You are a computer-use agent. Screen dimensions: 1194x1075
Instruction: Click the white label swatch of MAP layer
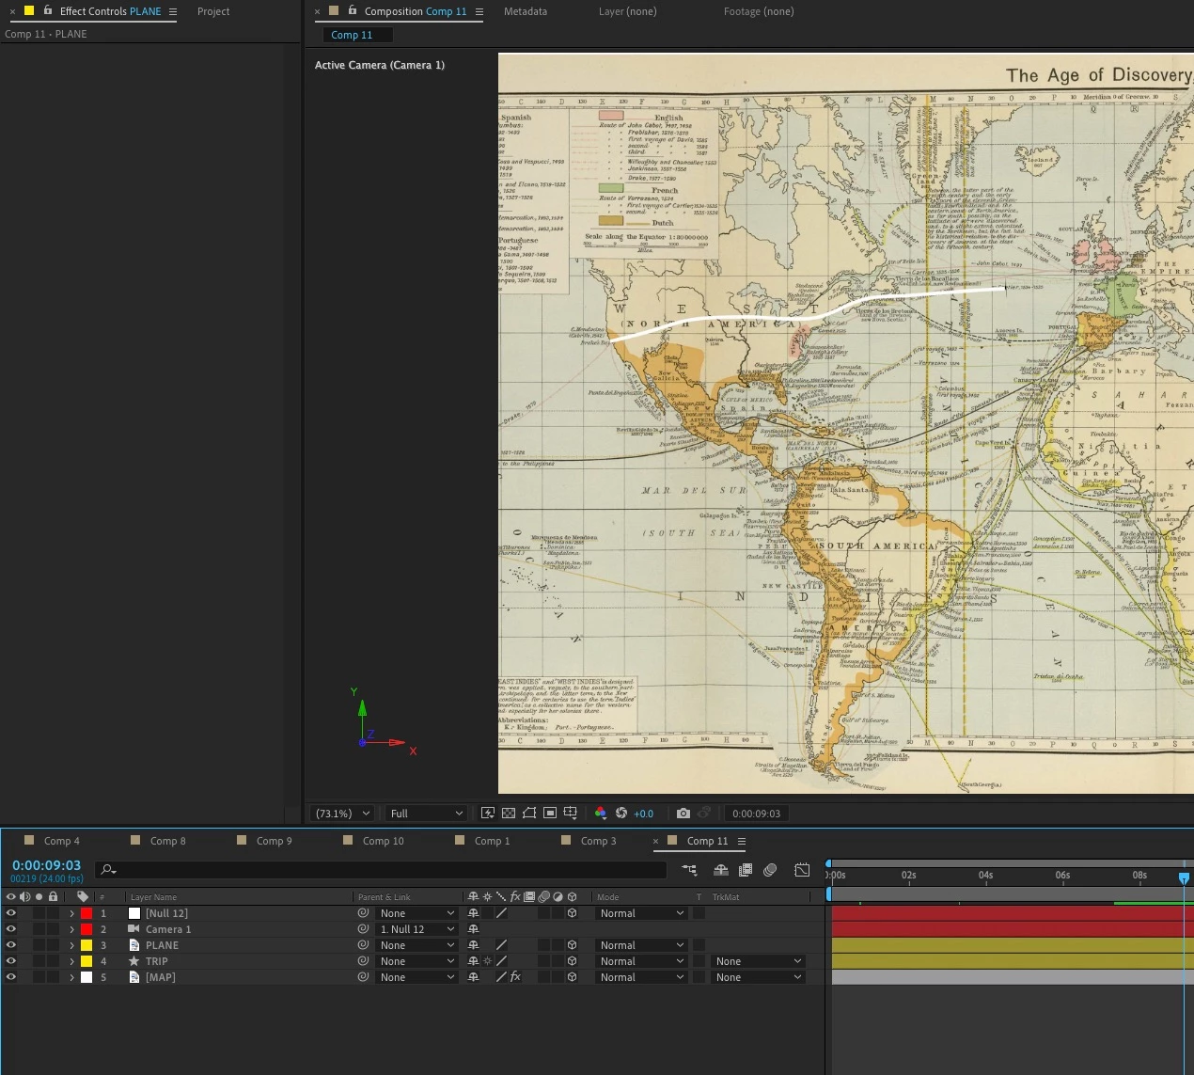(86, 977)
